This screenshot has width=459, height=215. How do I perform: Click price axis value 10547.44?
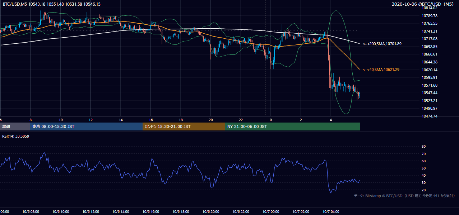(x=430, y=93)
